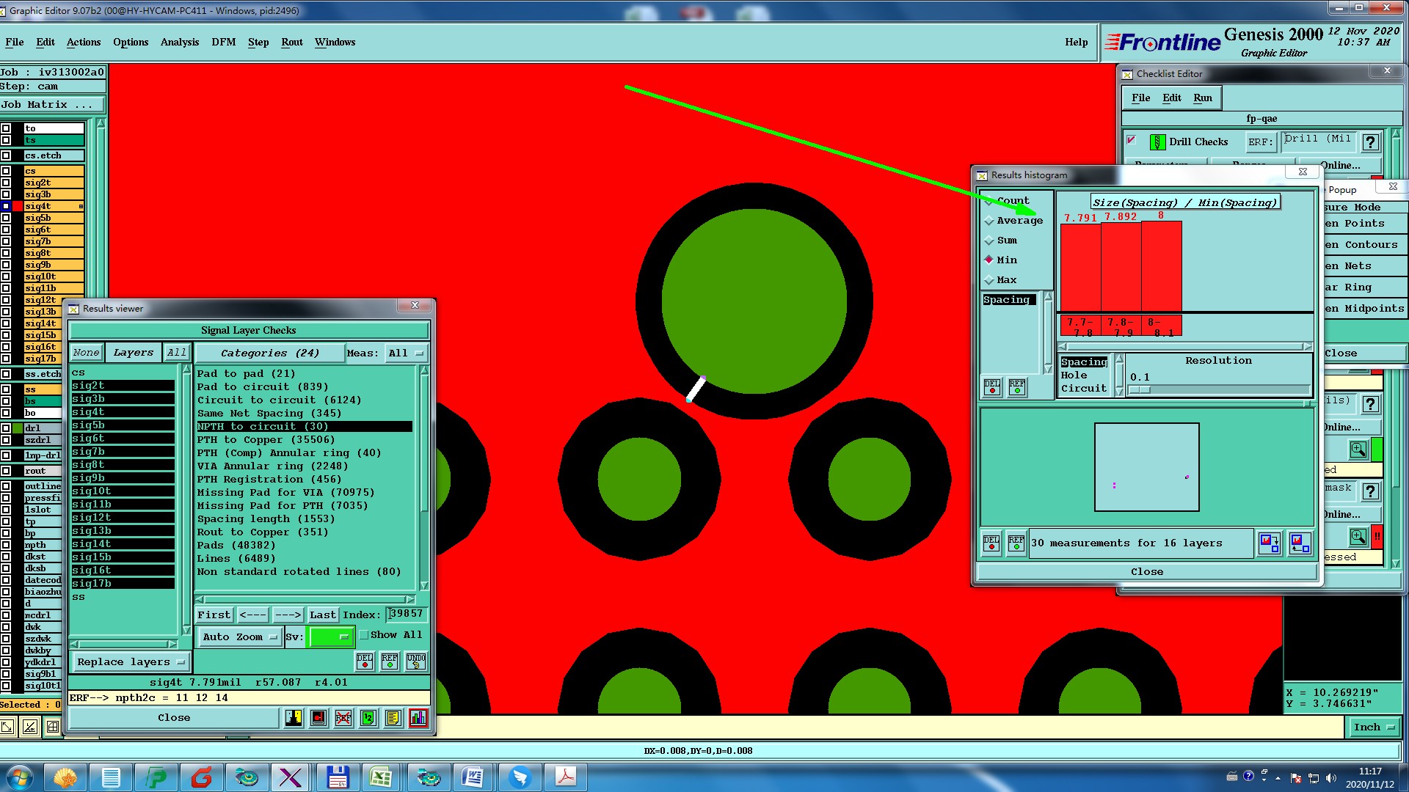Open the Auto Zoom dropdown

coord(240,637)
